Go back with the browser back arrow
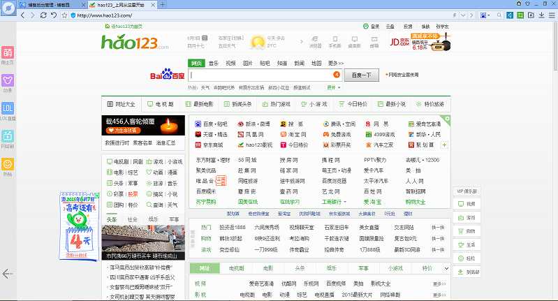The width and height of the screenshot is (558, 301). [23, 15]
